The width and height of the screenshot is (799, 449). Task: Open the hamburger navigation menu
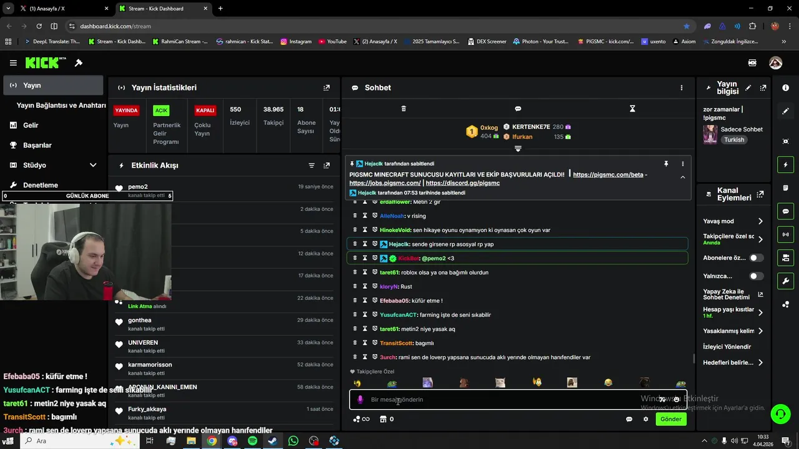[13, 63]
